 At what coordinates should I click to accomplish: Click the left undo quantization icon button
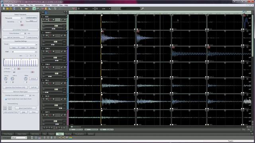tap(5, 108)
